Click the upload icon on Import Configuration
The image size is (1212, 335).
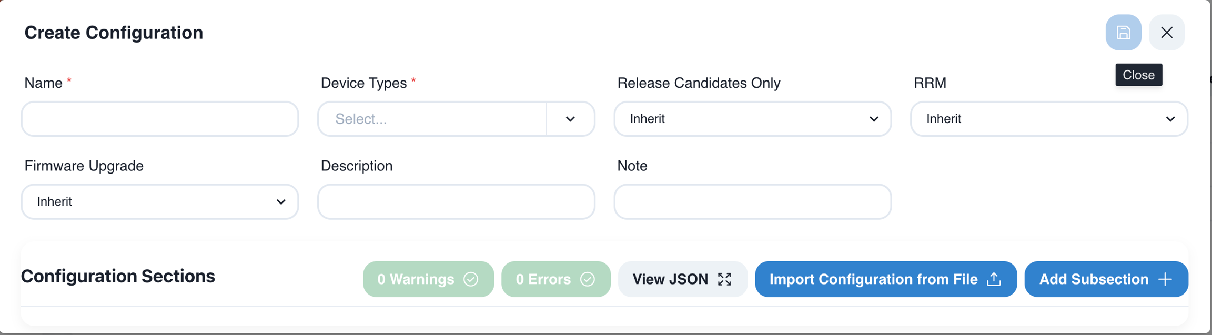pyautogui.click(x=994, y=279)
